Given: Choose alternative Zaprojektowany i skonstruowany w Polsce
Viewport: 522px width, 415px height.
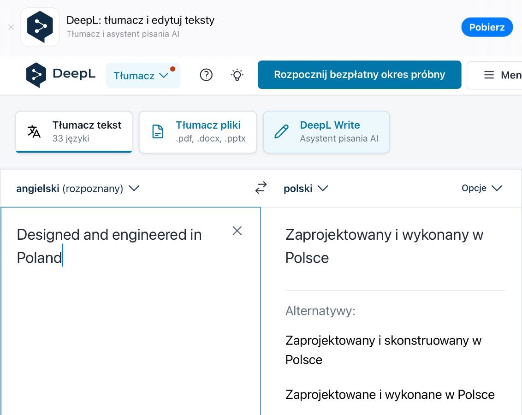Looking at the screenshot, I should (384, 350).
